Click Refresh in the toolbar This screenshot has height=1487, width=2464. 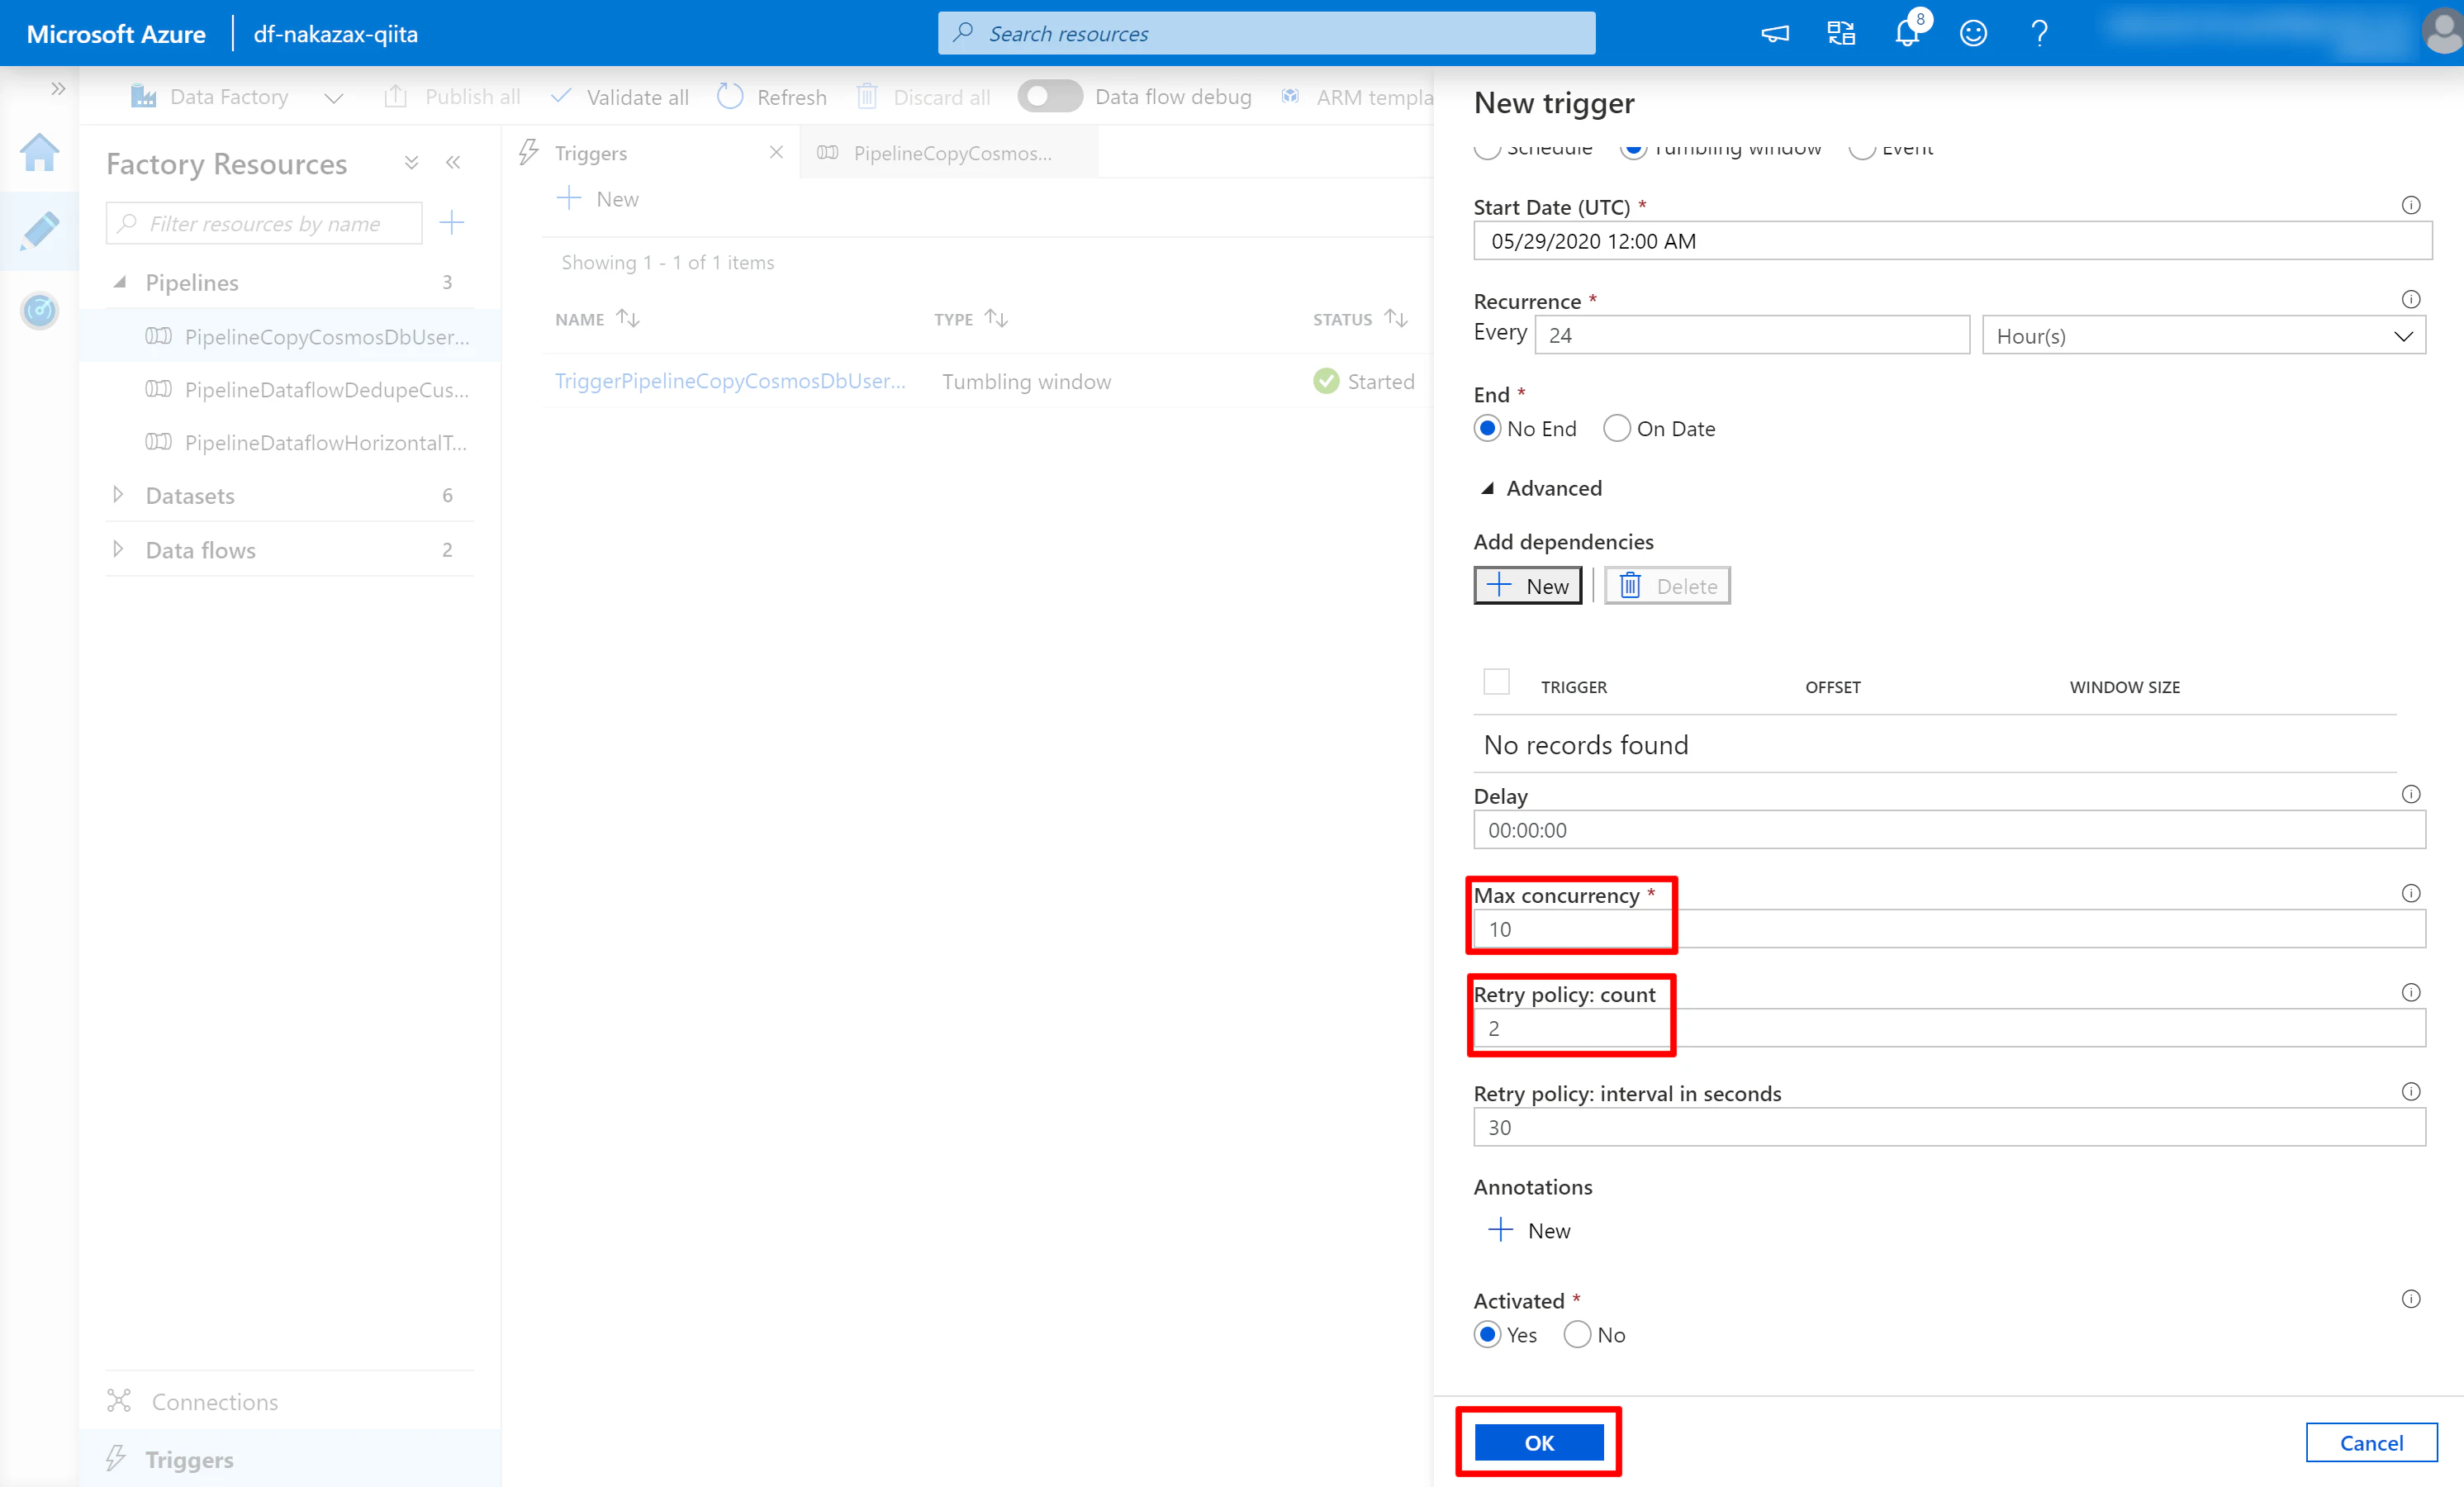click(x=772, y=96)
